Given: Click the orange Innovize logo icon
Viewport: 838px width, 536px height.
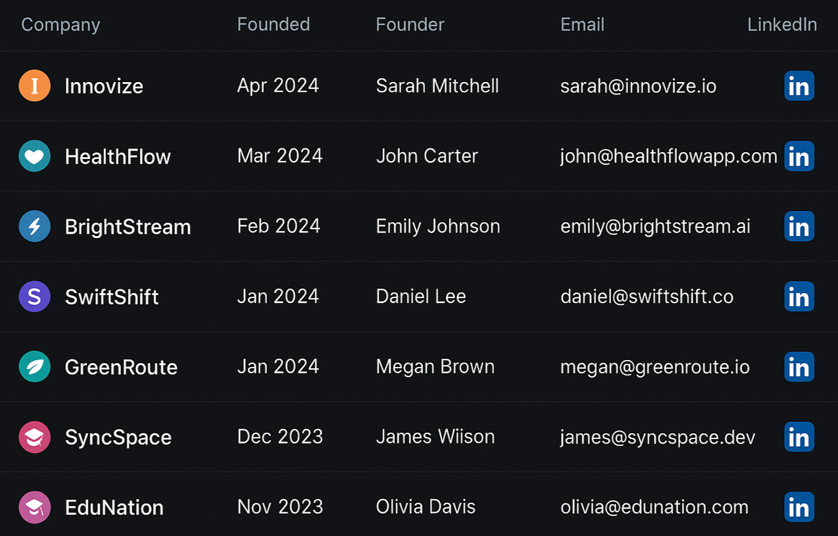Looking at the screenshot, I should pos(34,86).
